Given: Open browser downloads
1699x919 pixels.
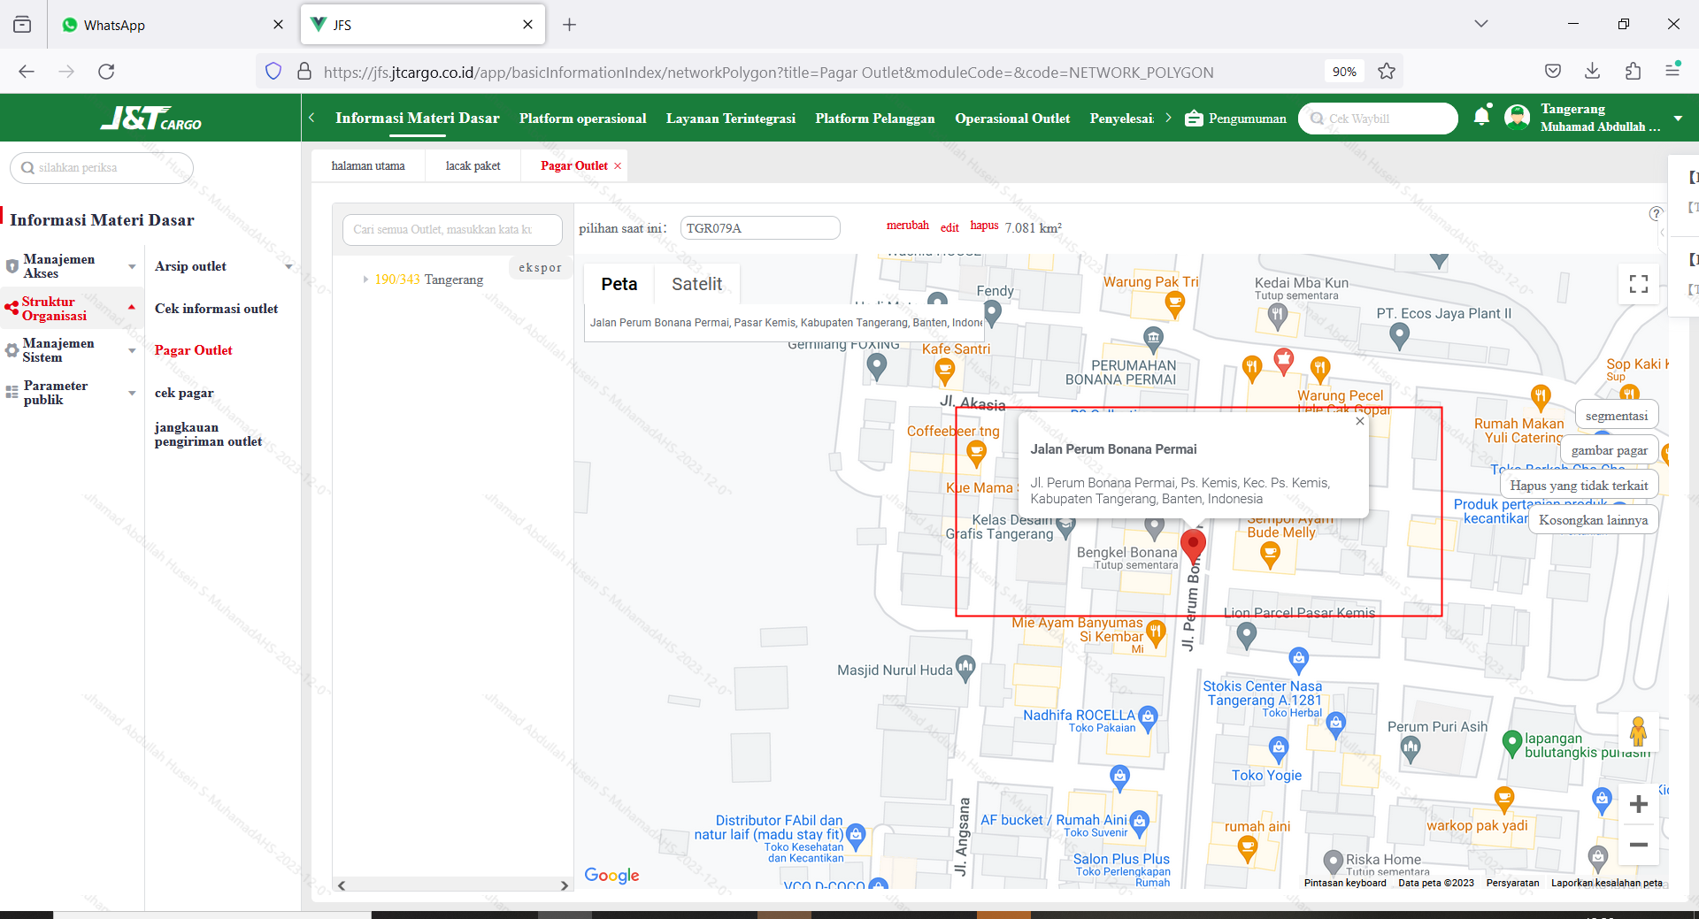Looking at the screenshot, I should click(x=1593, y=72).
